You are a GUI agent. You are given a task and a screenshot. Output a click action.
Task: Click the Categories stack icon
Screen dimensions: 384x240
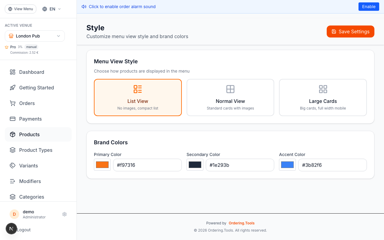click(12, 197)
